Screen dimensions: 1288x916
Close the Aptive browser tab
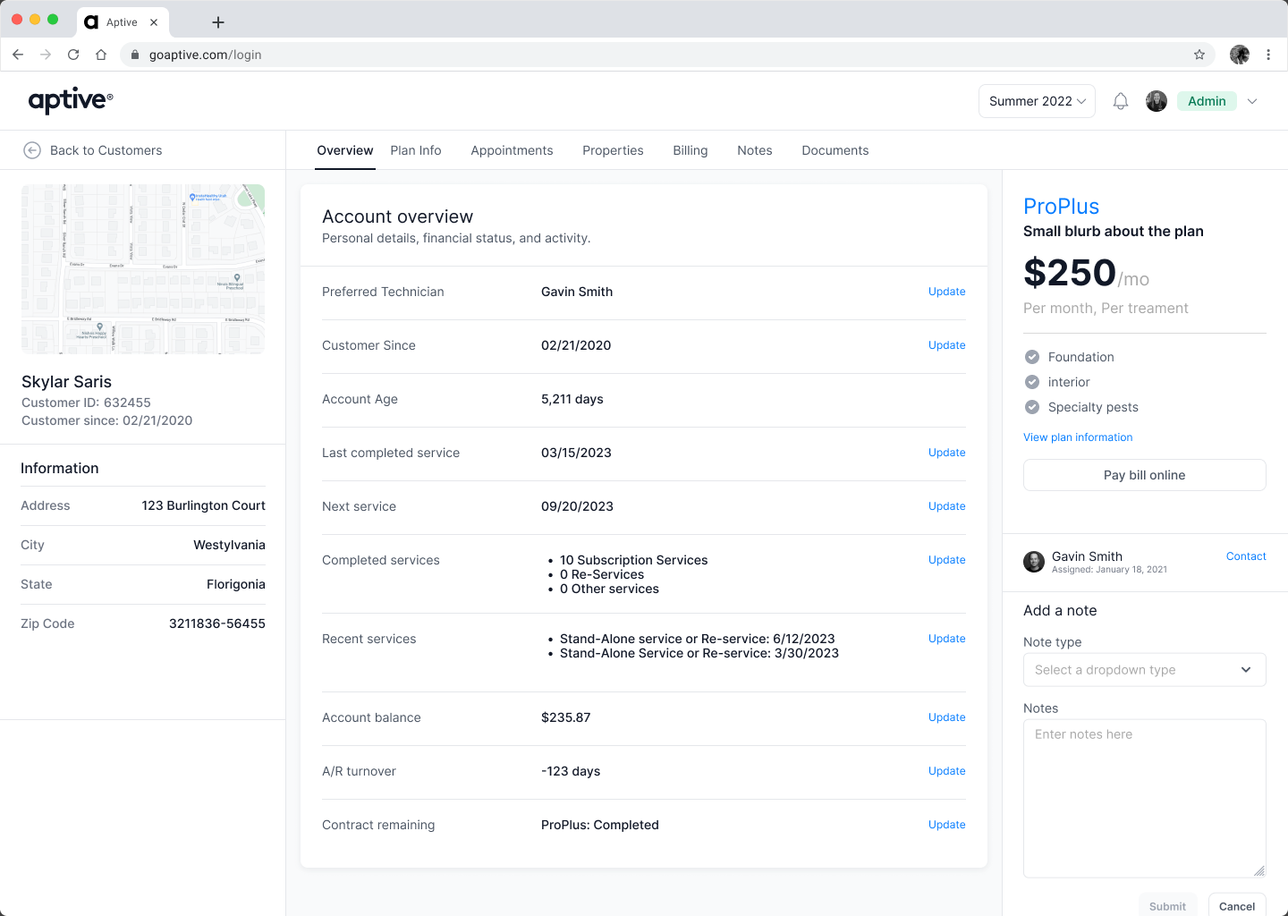click(154, 22)
